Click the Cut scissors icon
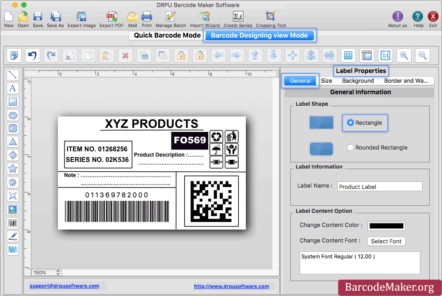This screenshot has height=296, width=442. tap(70, 55)
